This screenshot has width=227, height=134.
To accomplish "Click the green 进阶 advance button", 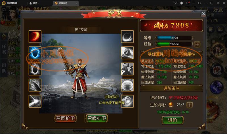I will tap(173, 120).
